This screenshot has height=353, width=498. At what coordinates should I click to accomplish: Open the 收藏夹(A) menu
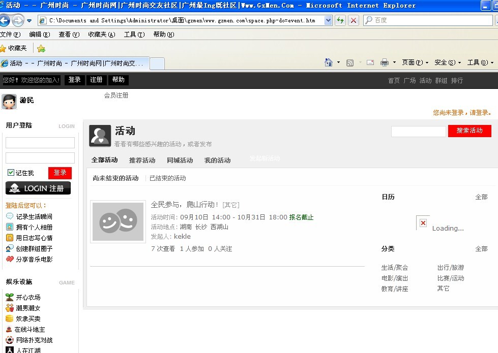click(x=102, y=34)
